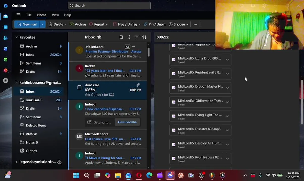Viewport: 304px width, 181px height.
Task: Open Excel from the app rail
Action: coord(5,60)
